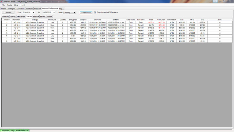Sort by the Profit column header
This screenshot has width=234, height=132.
151,20
